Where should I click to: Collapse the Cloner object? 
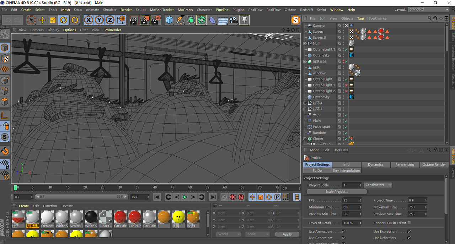[305, 139]
